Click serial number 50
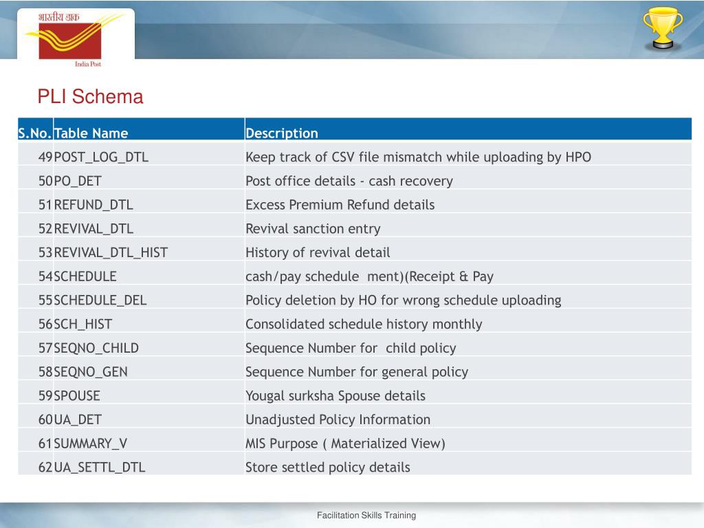 pos(45,181)
